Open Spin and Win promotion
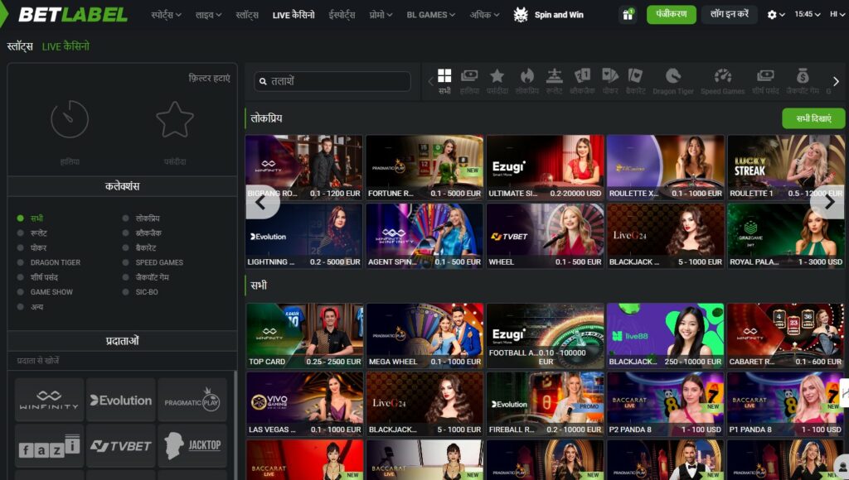The height and width of the screenshot is (480, 849). click(x=548, y=15)
